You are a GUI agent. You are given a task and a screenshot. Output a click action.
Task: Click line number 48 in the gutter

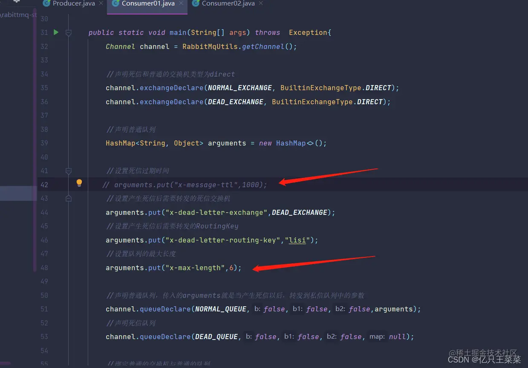coord(44,268)
